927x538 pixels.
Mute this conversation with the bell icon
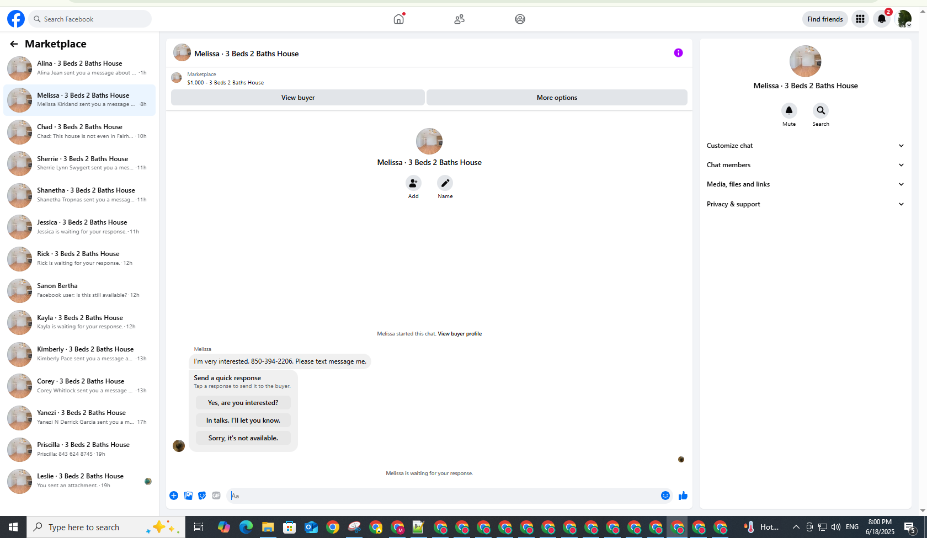(x=789, y=110)
